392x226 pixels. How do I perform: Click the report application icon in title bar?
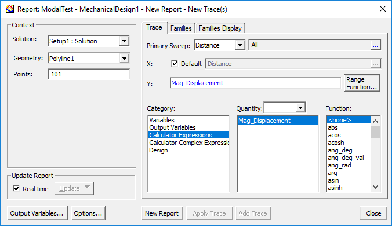[x=10, y=9]
